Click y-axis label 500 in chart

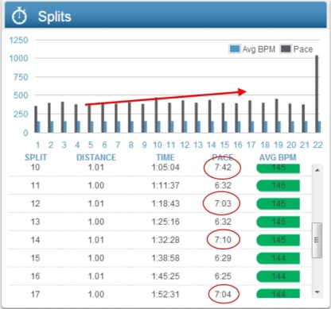(x=21, y=95)
